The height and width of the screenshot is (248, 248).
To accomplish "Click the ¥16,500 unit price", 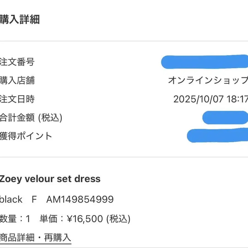I will tap(85, 219).
